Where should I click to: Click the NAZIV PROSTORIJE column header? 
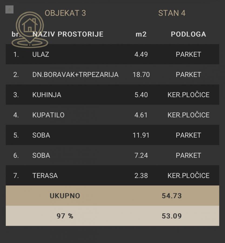click(x=68, y=34)
